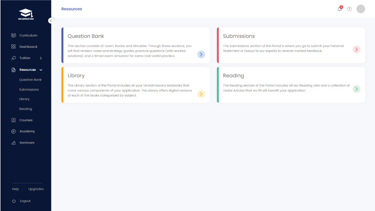Screen dimensions: 375x211
Task: Click the yellow Library arrow button
Action: [x=201, y=94]
